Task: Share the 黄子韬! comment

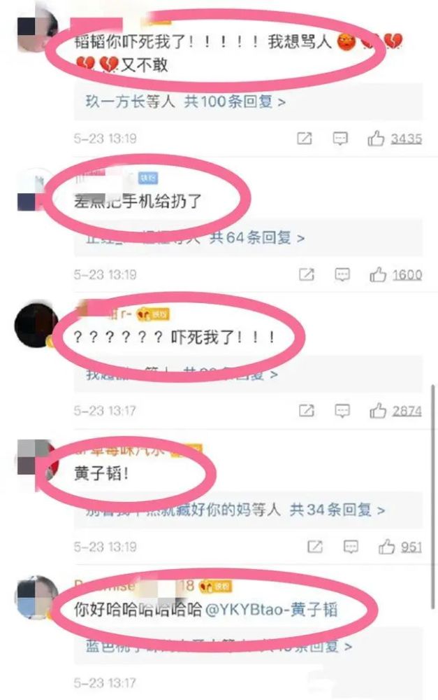Action: [x=315, y=547]
